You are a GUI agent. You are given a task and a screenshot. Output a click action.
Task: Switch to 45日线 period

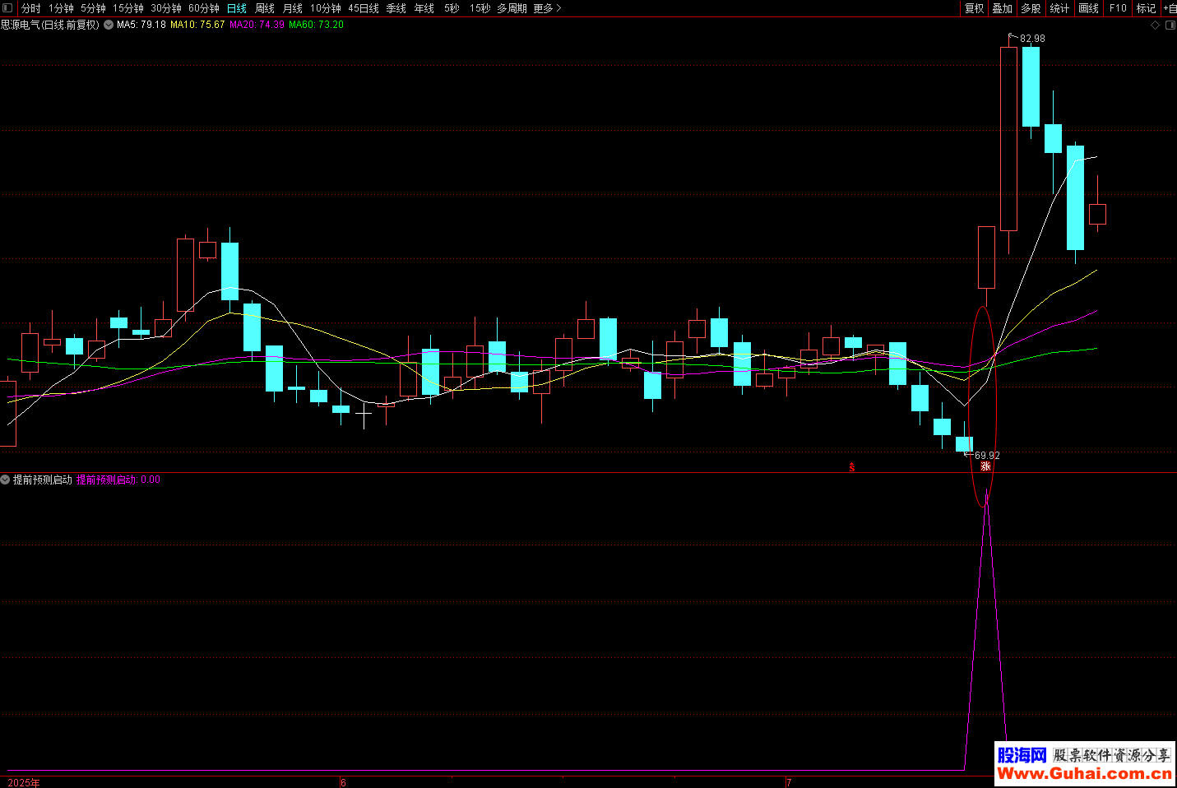click(364, 8)
